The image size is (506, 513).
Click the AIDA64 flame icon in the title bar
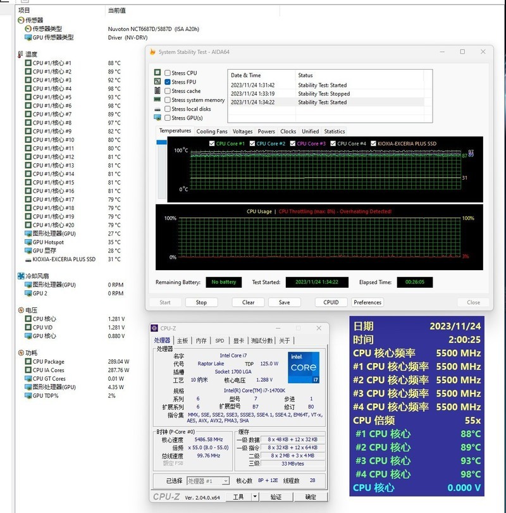[152, 52]
